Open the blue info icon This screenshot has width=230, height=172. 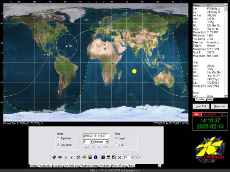96,157
